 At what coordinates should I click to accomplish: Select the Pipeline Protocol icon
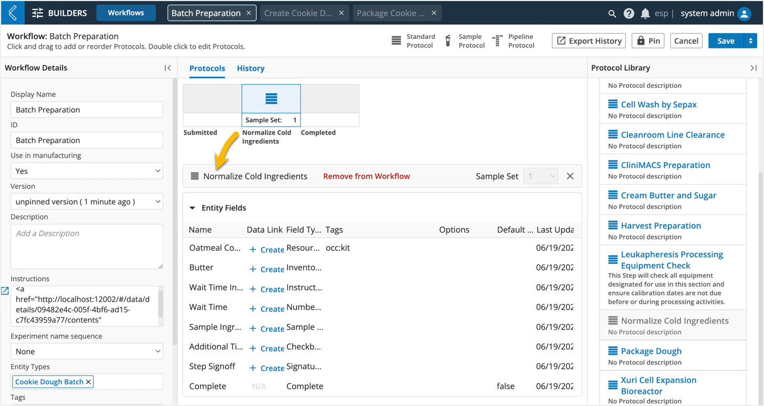click(497, 40)
